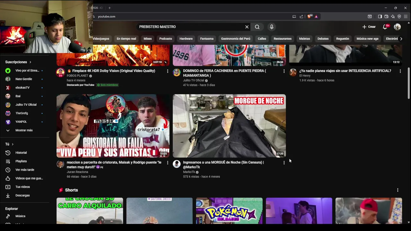Open MarkoTk channel name under morgue video
This screenshot has width=411, height=231.
point(189,172)
